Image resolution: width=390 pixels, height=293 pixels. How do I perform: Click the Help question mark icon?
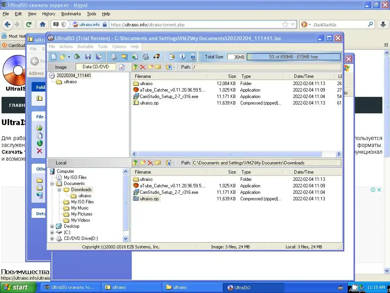click(193, 57)
